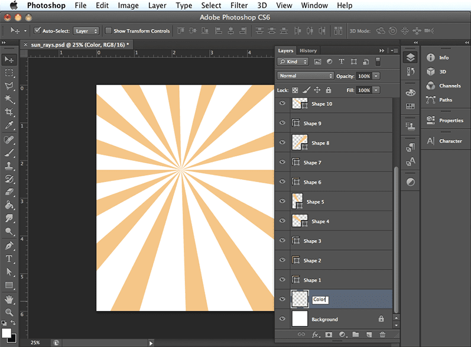This screenshot has height=347, width=471.
Task: Select the Smudge tool
Action: click(9, 218)
